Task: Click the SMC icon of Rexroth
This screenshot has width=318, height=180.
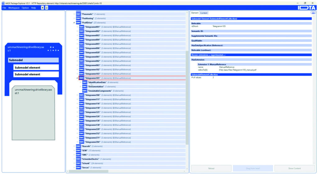Action: (78, 146)
